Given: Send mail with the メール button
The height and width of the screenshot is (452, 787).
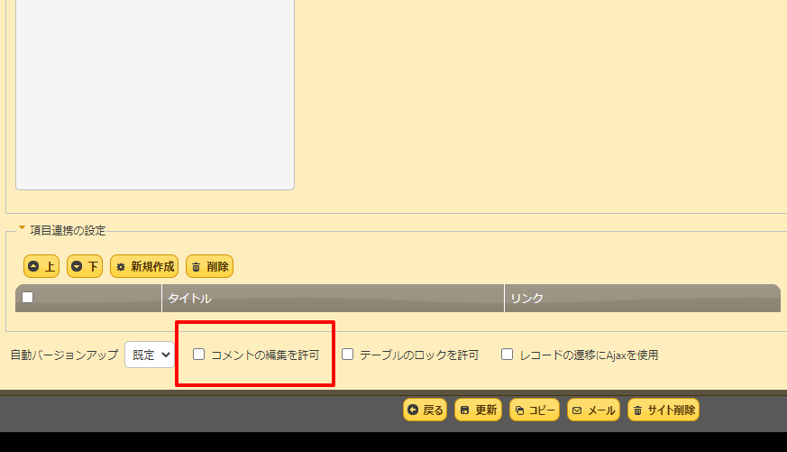Looking at the screenshot, I should 593,410.
